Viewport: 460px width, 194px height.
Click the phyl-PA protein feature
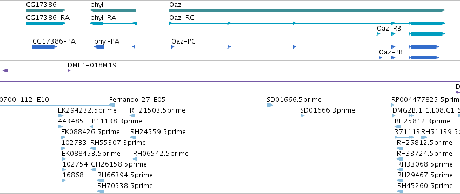(x=115, y=47)
